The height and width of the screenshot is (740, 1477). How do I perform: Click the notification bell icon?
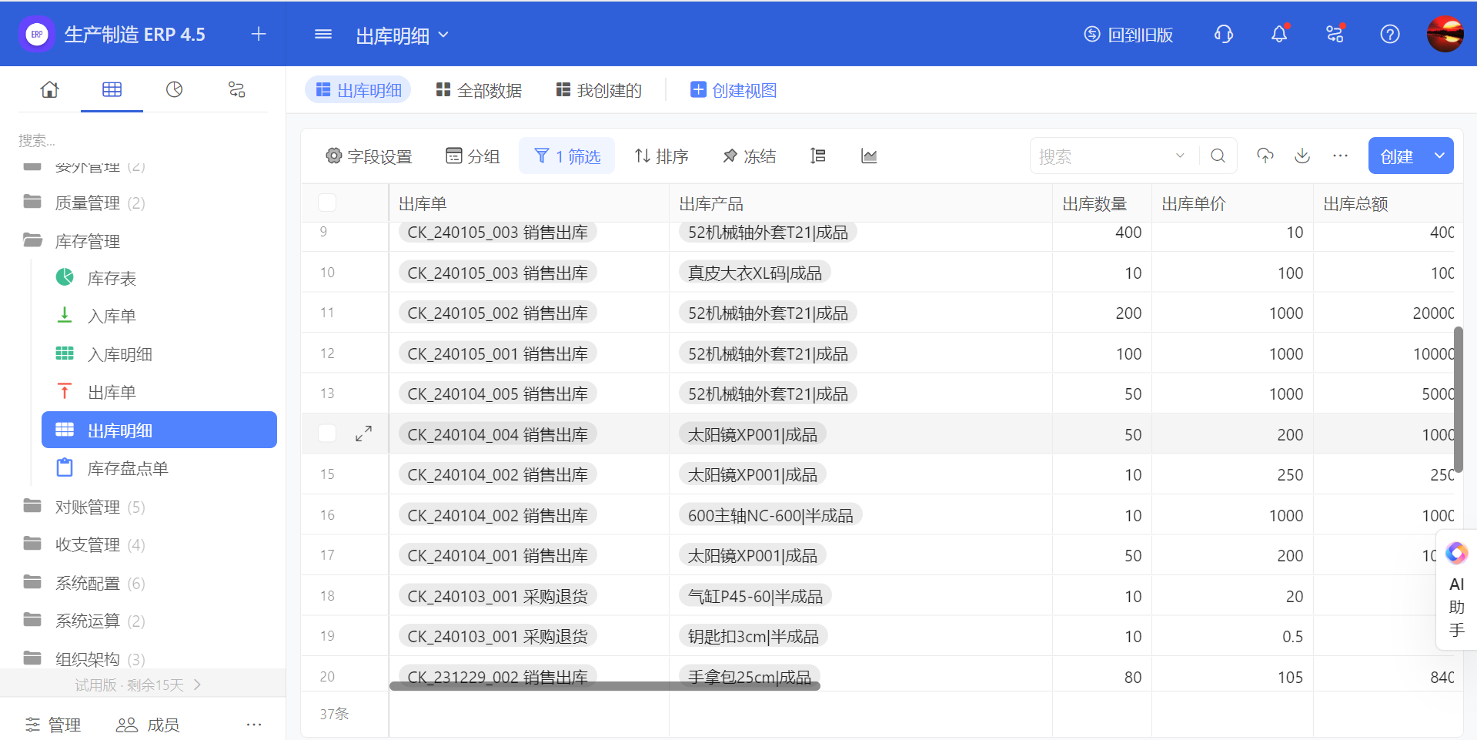point(1278,35)
